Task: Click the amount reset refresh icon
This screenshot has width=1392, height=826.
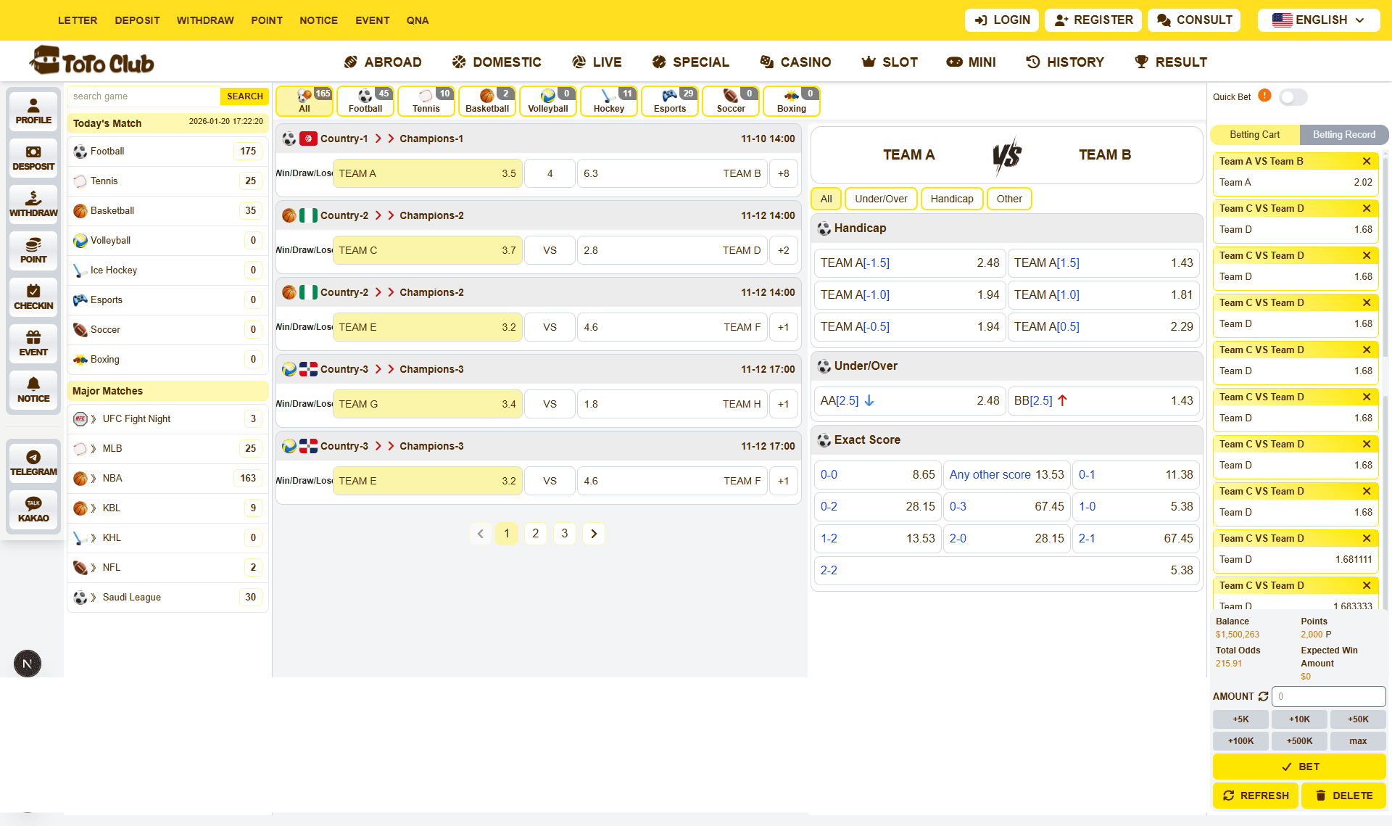Action: coord(1263,696)
